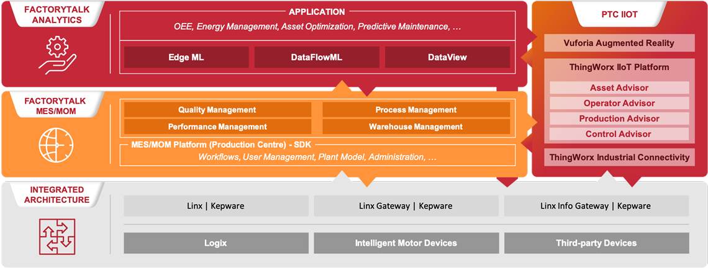Click the DataView block
This screenshot has height=268, width=708.
tap(447, 57)
